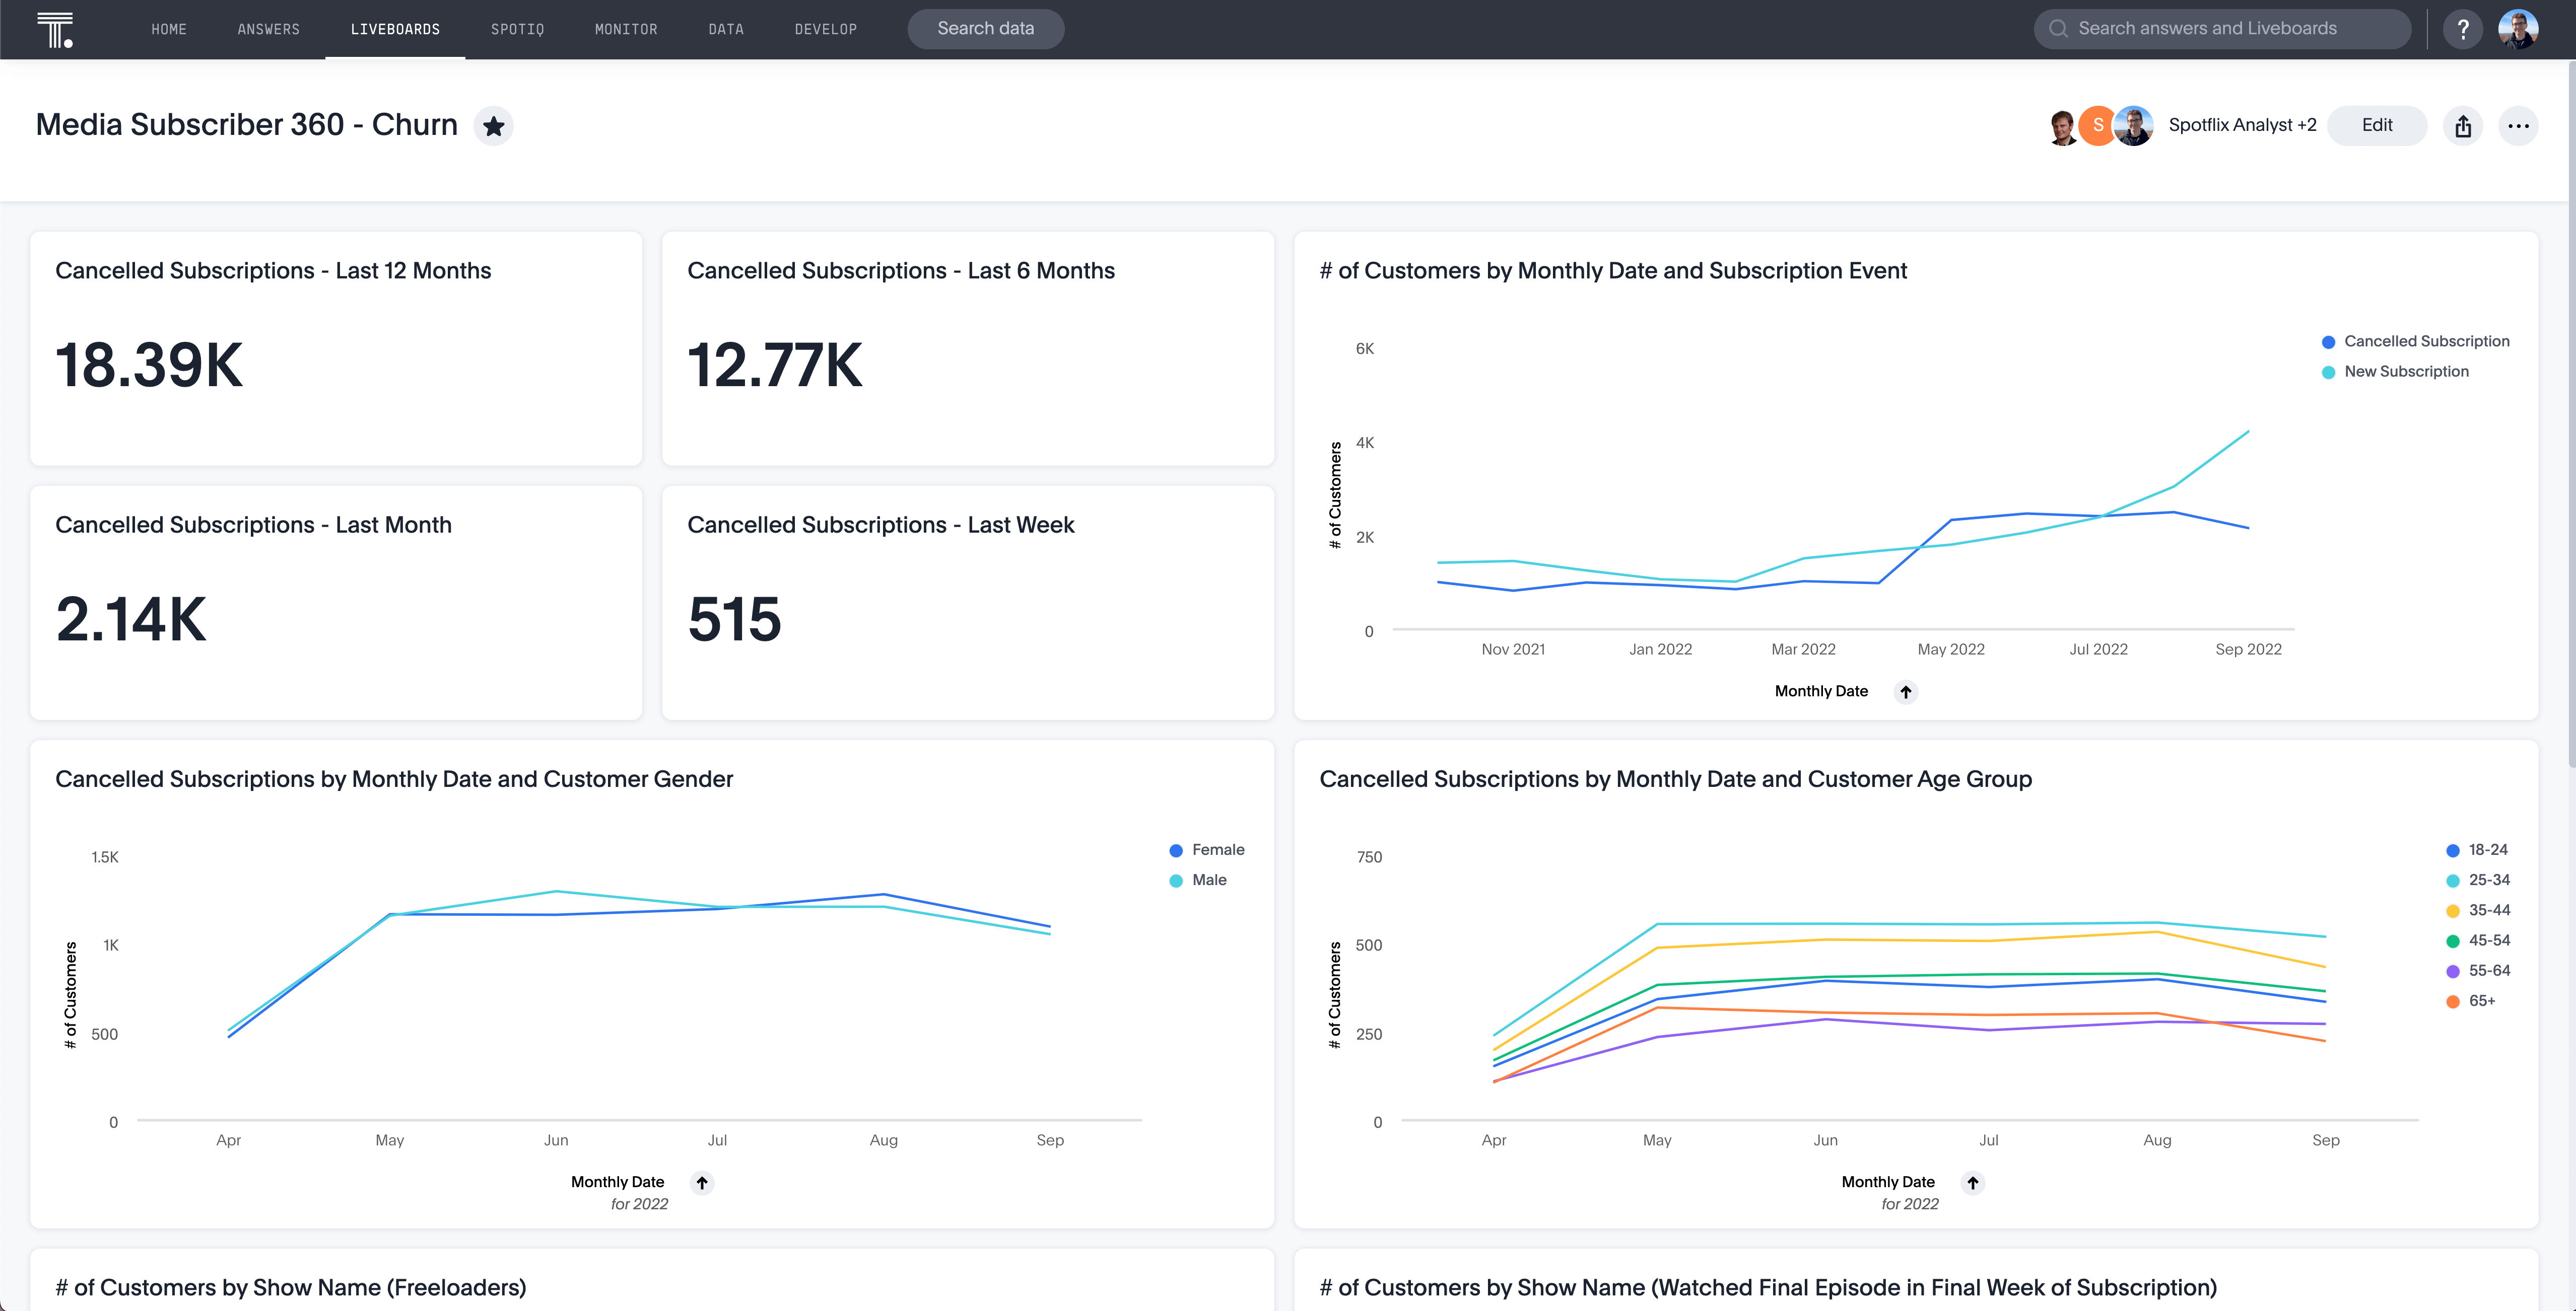Toggle sort arrow on Gender chart axis
This screenshot has height=1311, width=2576.
pyautogui.click(x=702, y=1183)
